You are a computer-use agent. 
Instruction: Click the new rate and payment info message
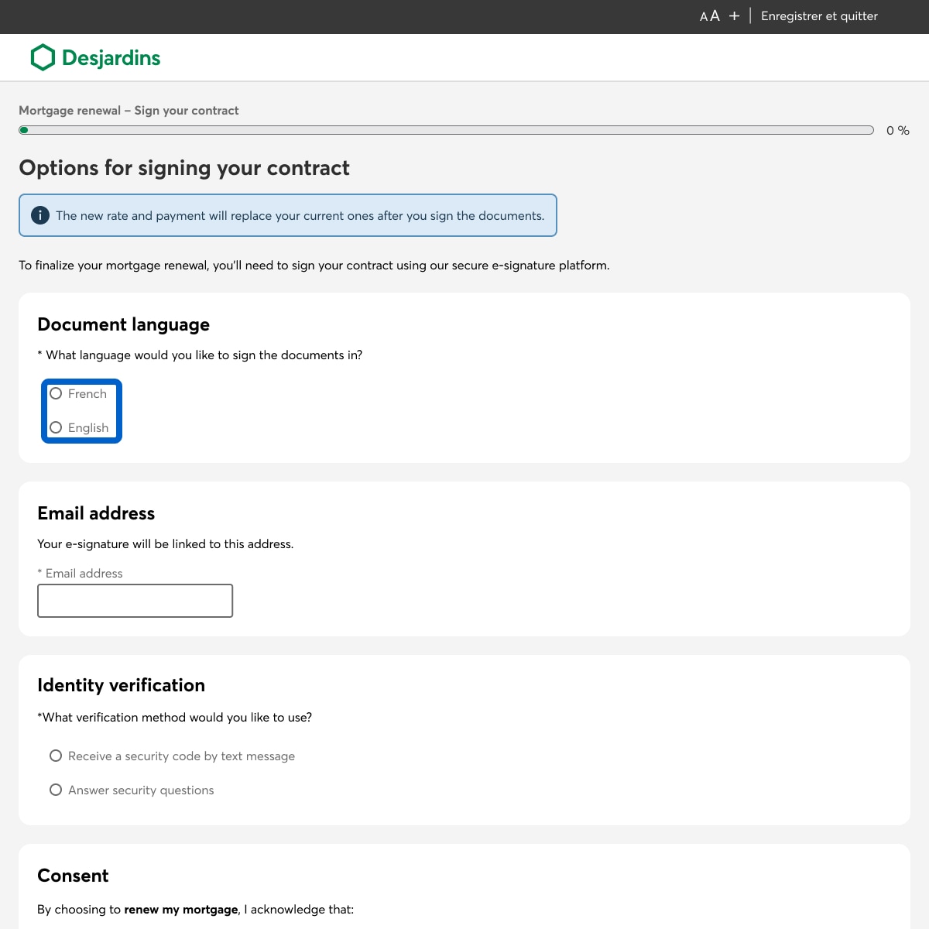tap(300, 216)
